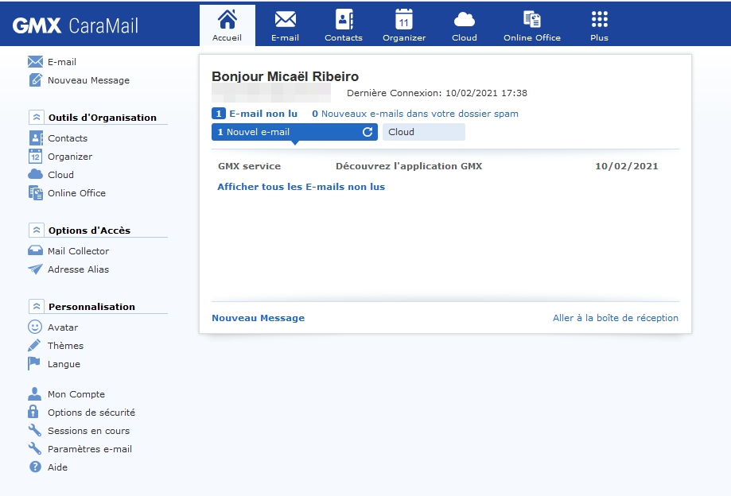Switch to the Cloud tab in the panel
The image size is (731, 496).
424,132
